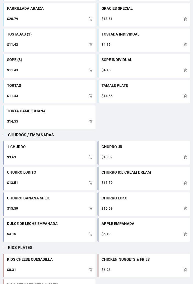Add Gracies Special to cart

click(185, 19)
